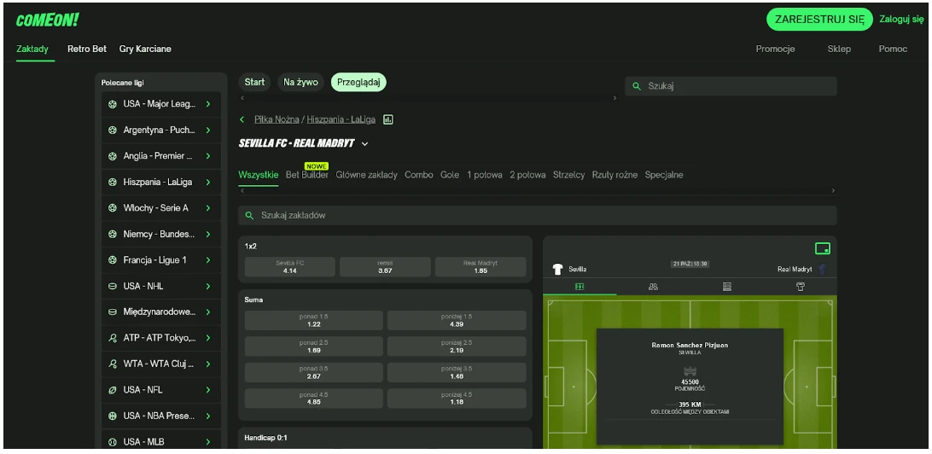Click the baseball icon for USA - MLB
932x454 pixels.
(x=113, y=442)
